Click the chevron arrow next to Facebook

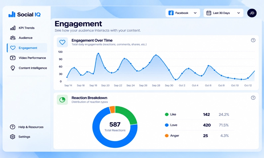coord(195,13)
